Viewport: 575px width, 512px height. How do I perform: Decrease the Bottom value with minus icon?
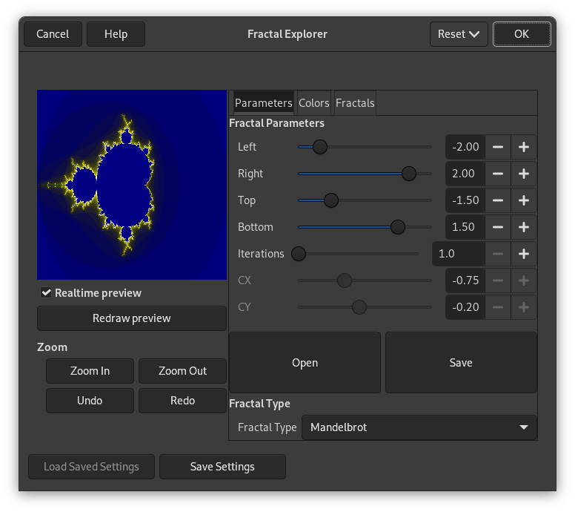[498, 227]
